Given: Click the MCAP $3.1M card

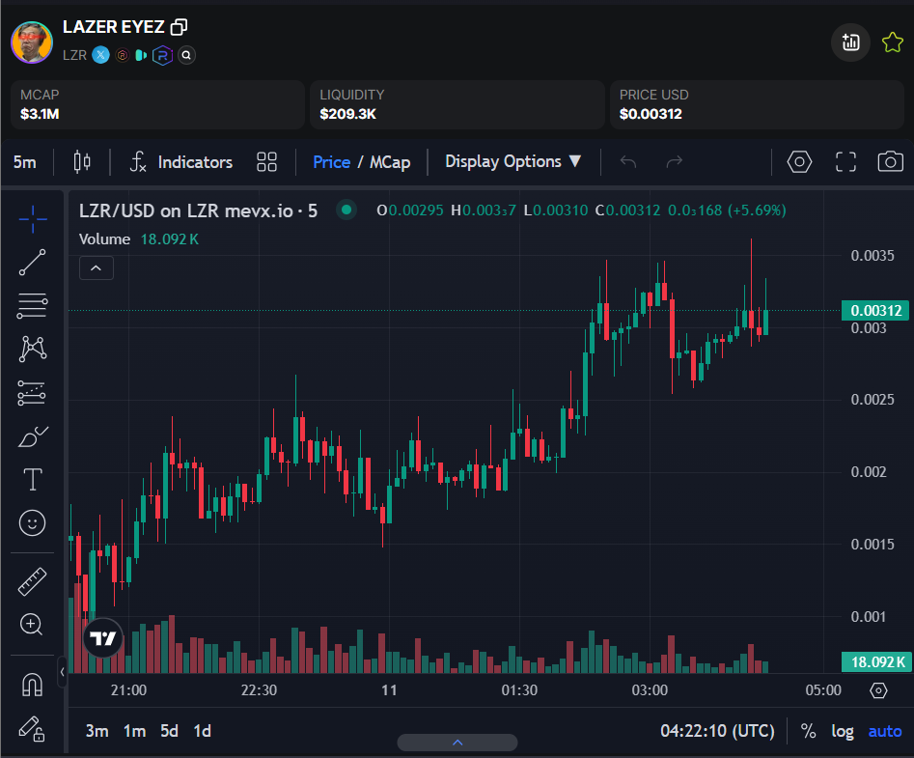Looking at the screenshot, I should 157,105.
